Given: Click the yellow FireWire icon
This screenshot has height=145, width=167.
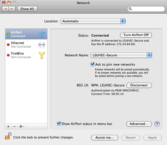Looking at the screenshot, I should (42, 55).
